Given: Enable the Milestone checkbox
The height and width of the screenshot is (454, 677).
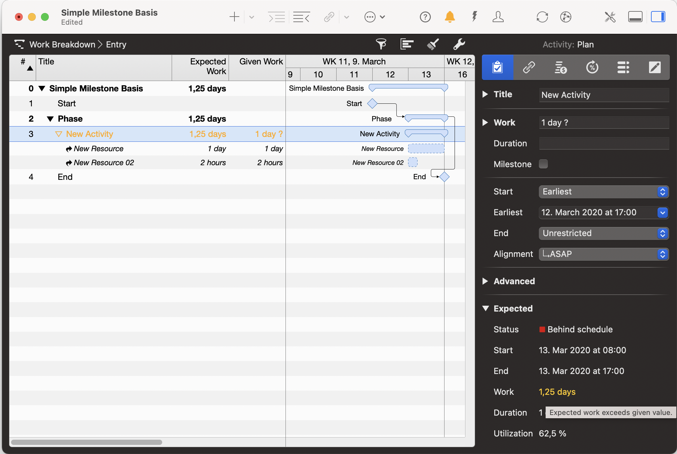Looking at the screenshot, I should pyautogui.click(x=543, y=164).
